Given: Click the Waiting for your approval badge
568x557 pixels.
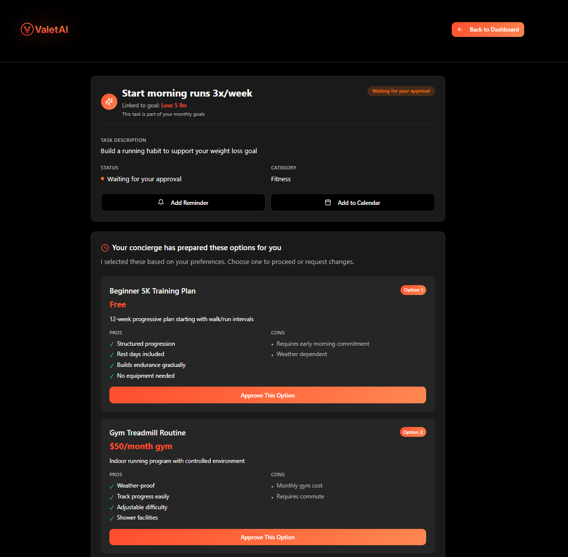Looking at the screenshot, I should [x=401, y=91].
